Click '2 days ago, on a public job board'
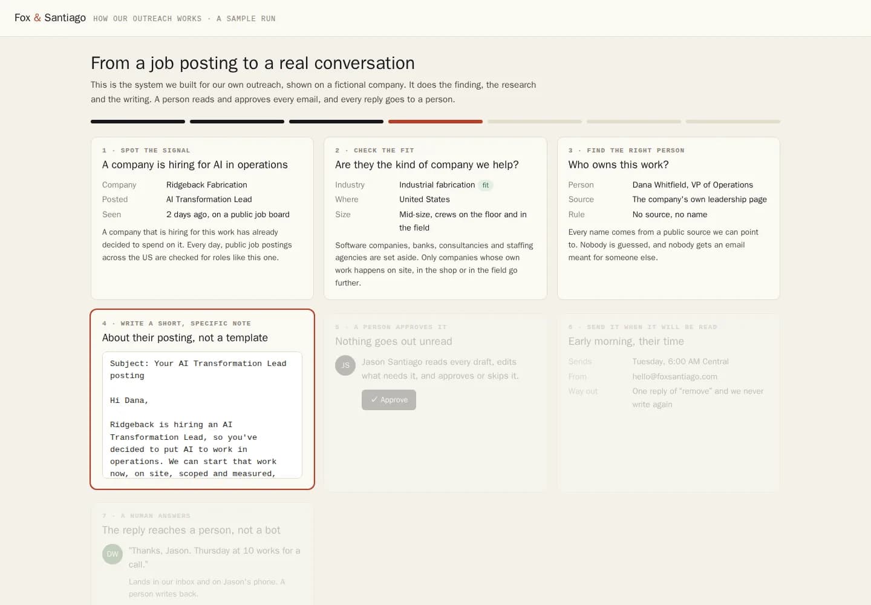The height and width of the screenshot is (605, 871). (228, 215)
